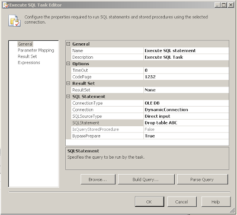Collapse the SQL Statement property group
Screen dimensions: 237x215
pos(68,97)
